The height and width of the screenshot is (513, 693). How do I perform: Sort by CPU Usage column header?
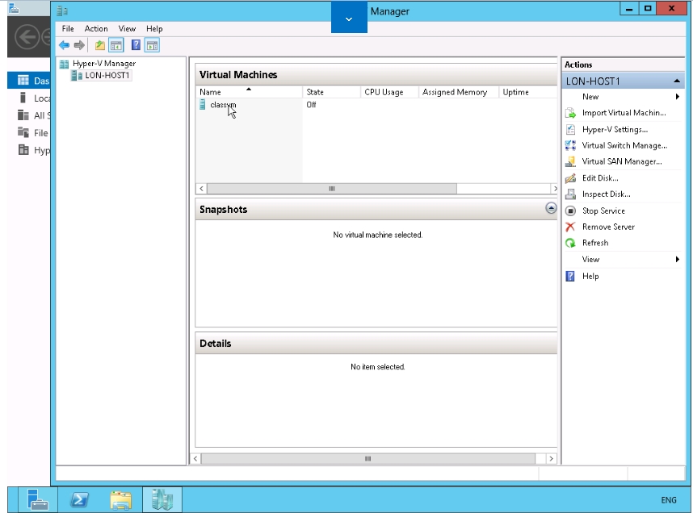point(389,92)
